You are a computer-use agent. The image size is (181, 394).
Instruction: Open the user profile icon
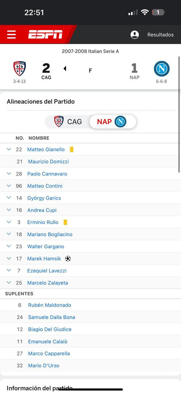coord(135,35)
